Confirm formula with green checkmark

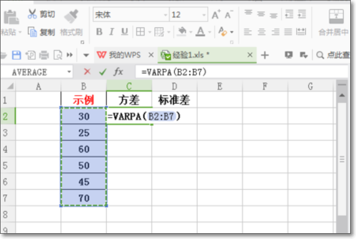103,72
